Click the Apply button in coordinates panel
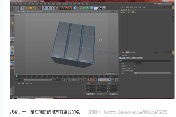Screen dimensions: 176x117 [x=113, y=94]
